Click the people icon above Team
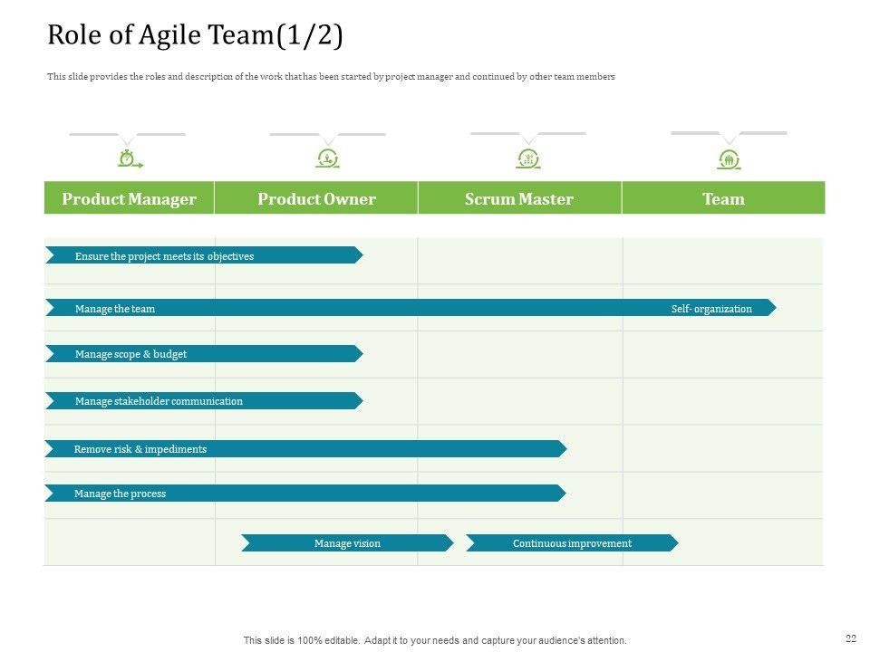This screenshot has height=652, width=870. (729, 160)
